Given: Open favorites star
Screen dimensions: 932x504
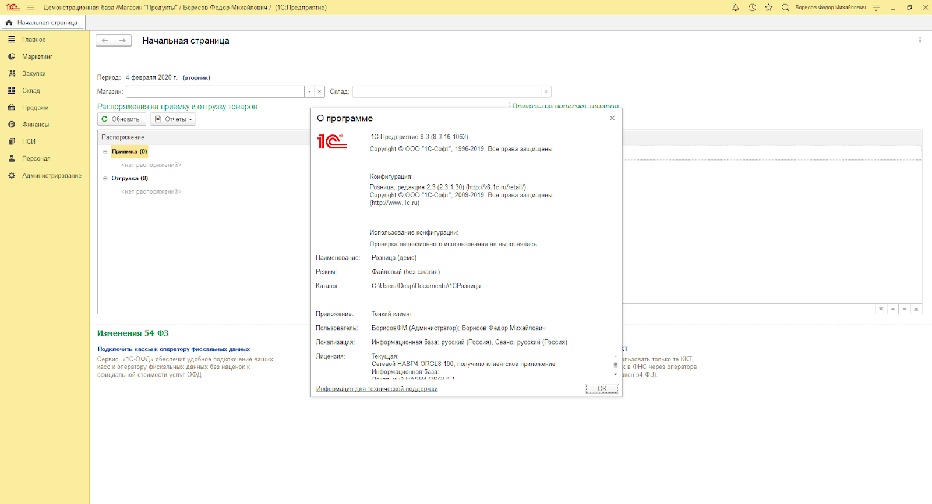Looking at the screenshot, I should (x=769, y=8).
